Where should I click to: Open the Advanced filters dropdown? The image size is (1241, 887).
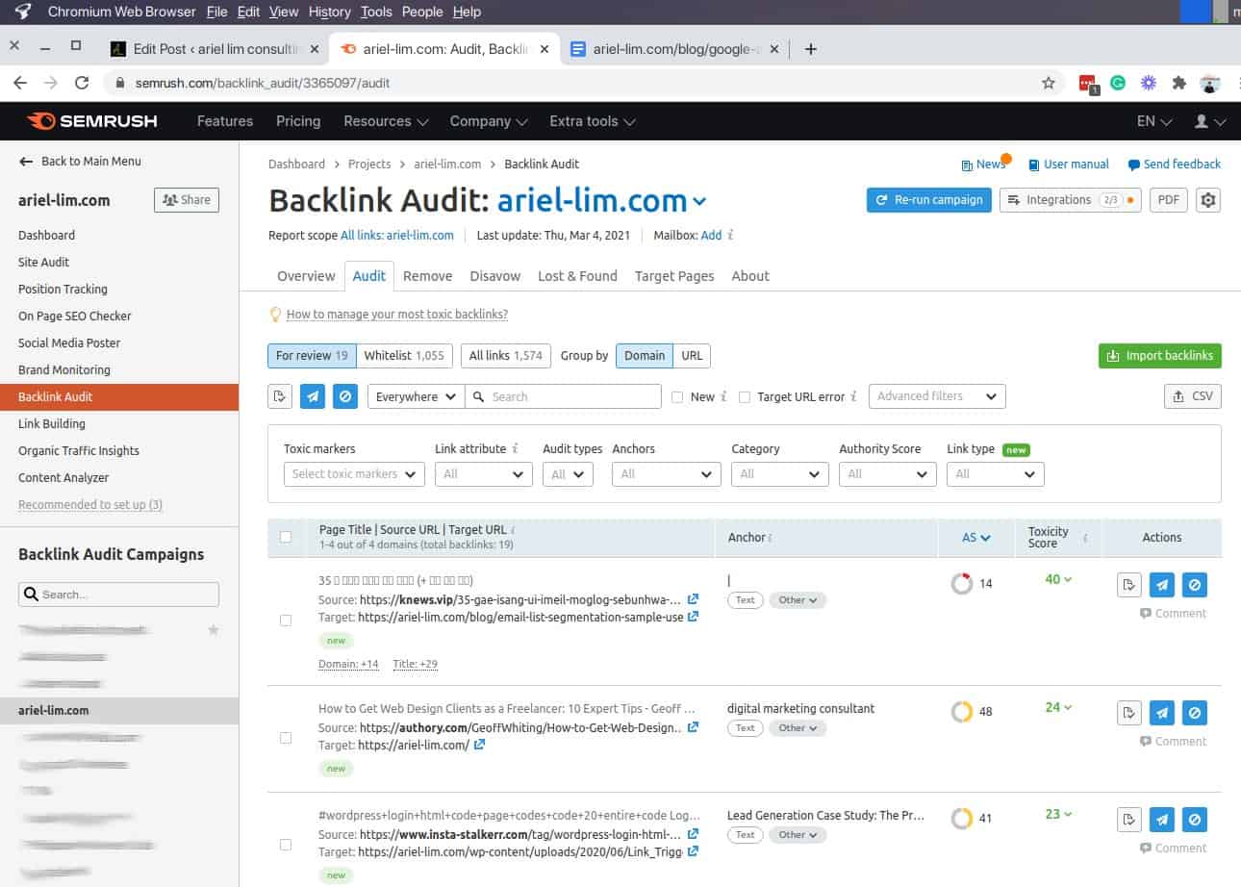[x=936, y=396]
